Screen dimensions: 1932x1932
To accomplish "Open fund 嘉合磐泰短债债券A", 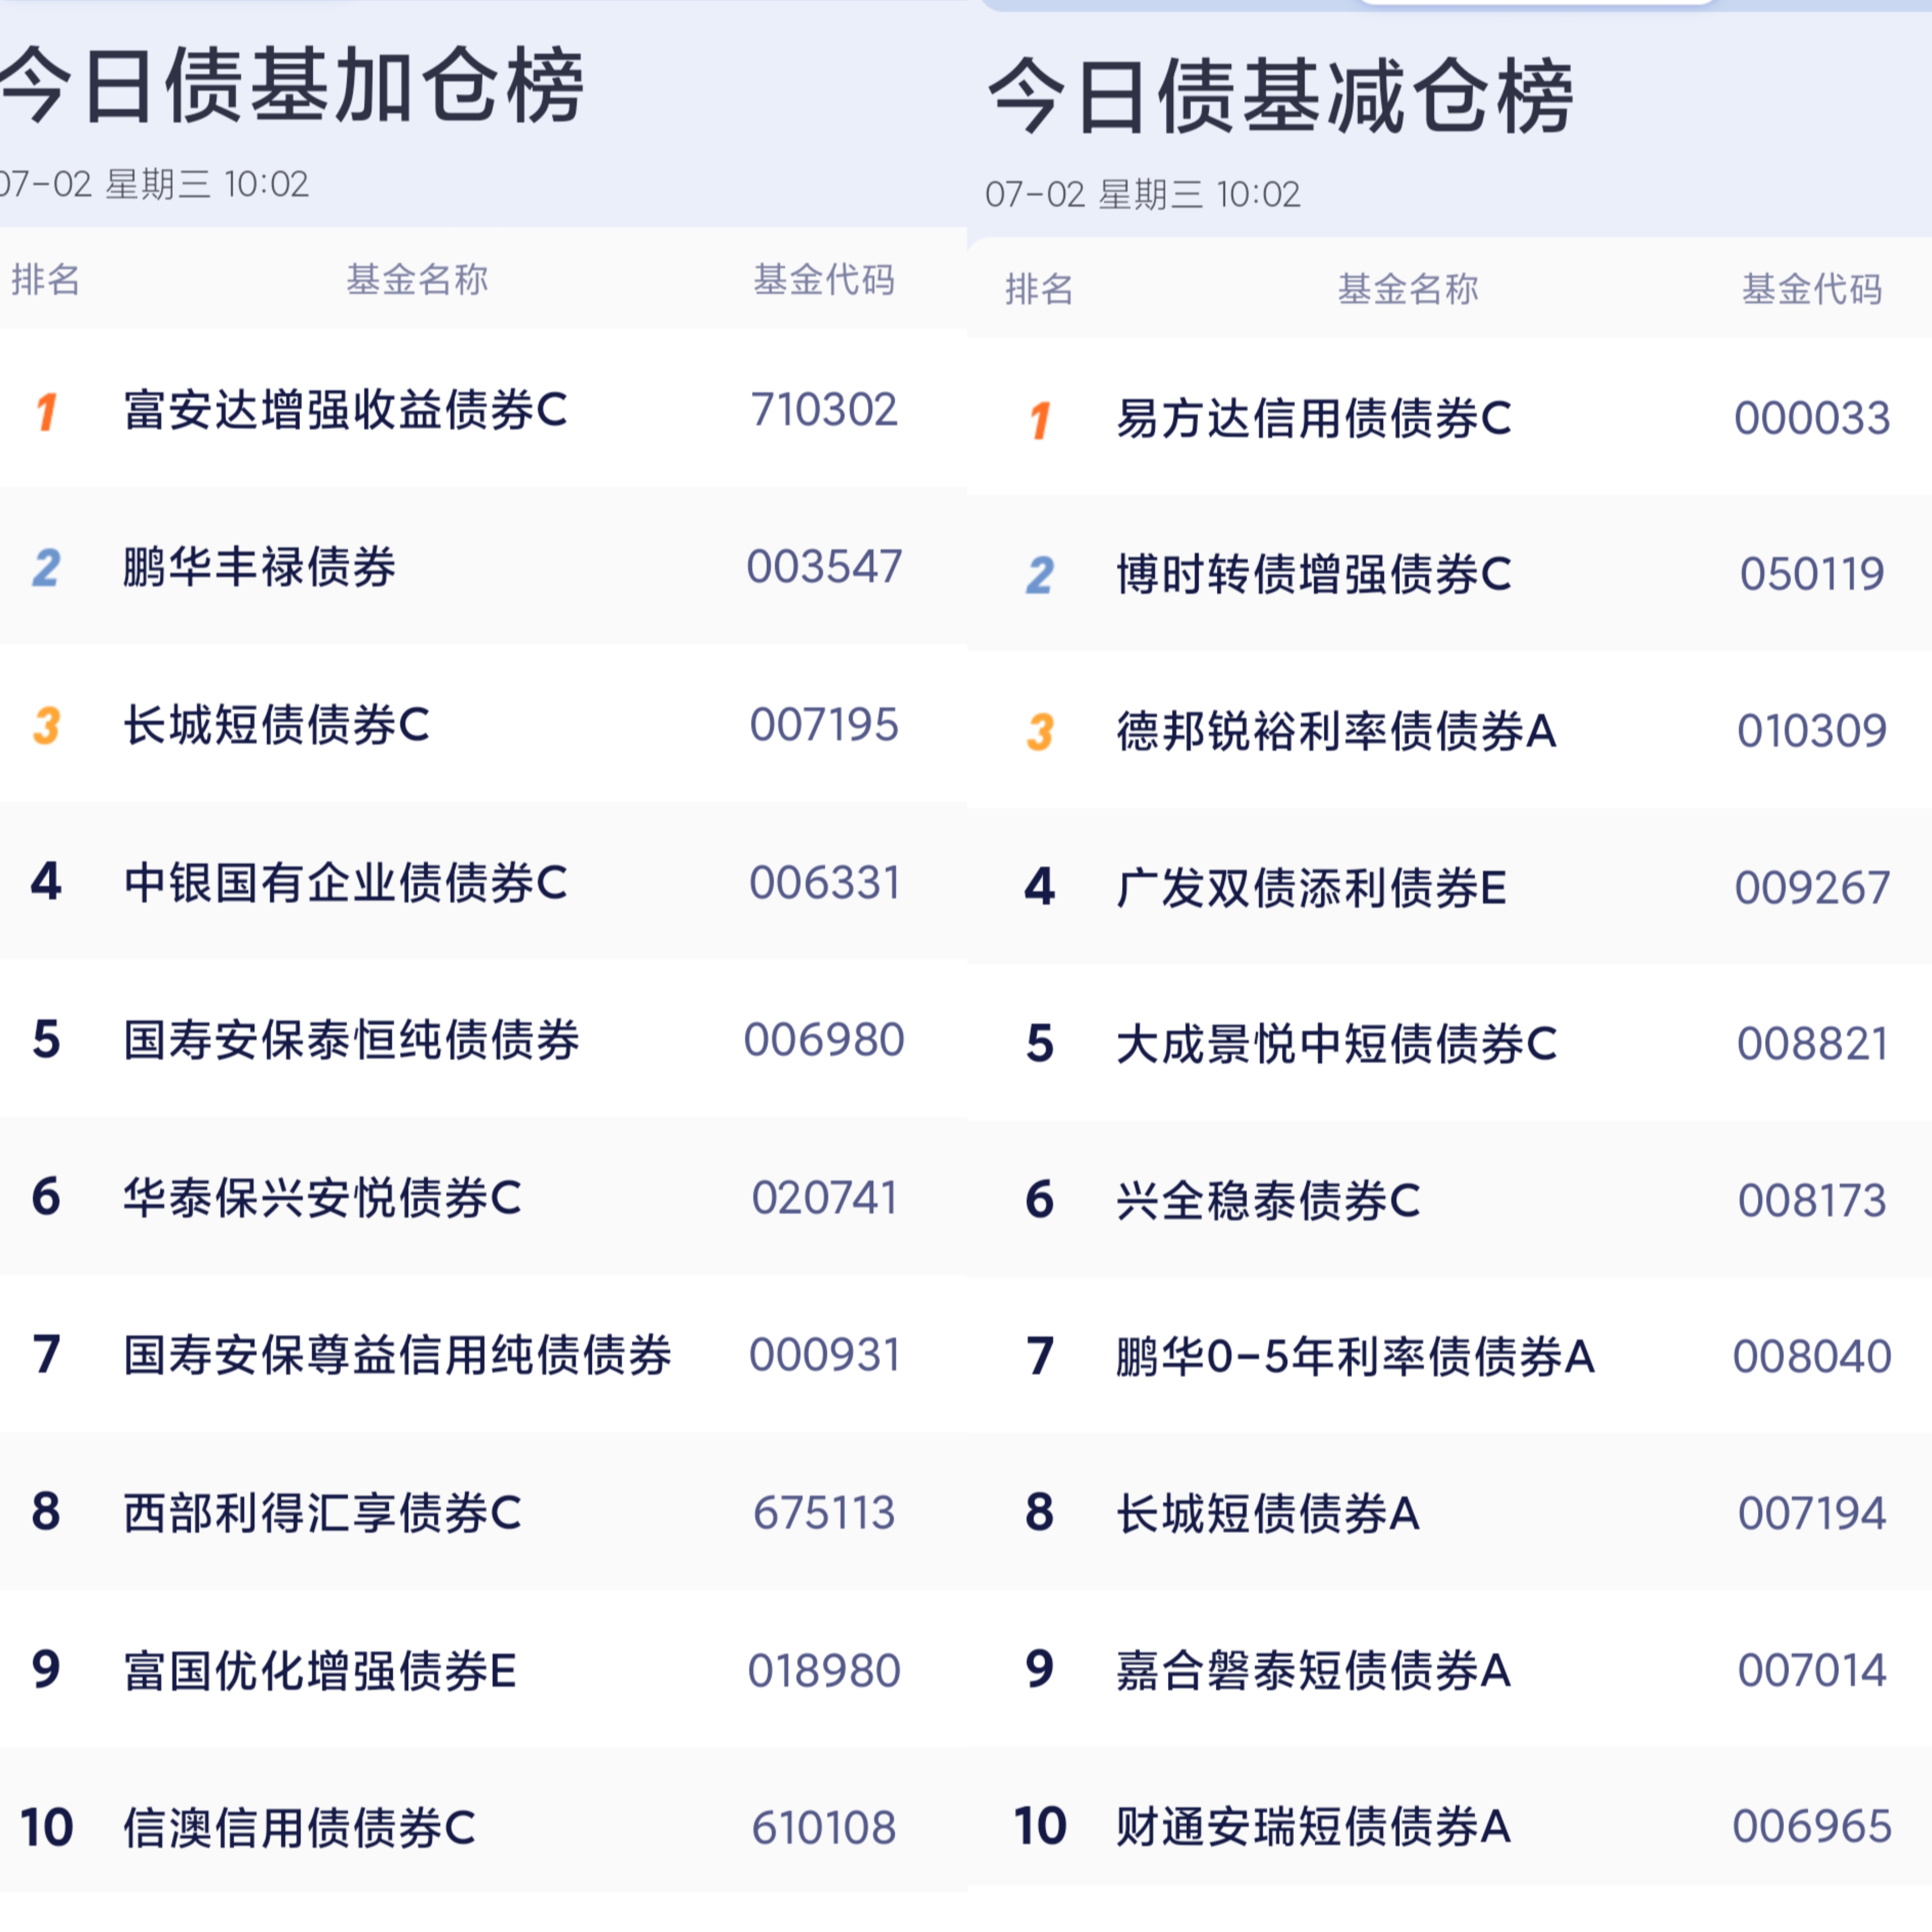I will 1313,1670.
